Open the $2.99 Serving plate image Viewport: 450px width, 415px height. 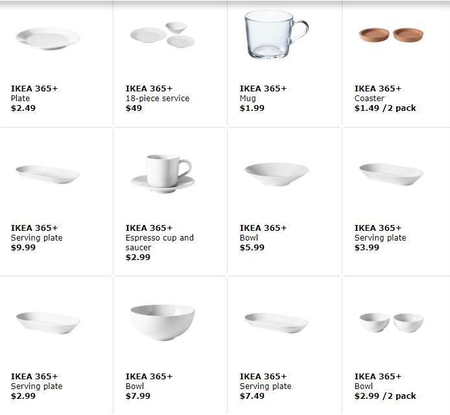47,323
